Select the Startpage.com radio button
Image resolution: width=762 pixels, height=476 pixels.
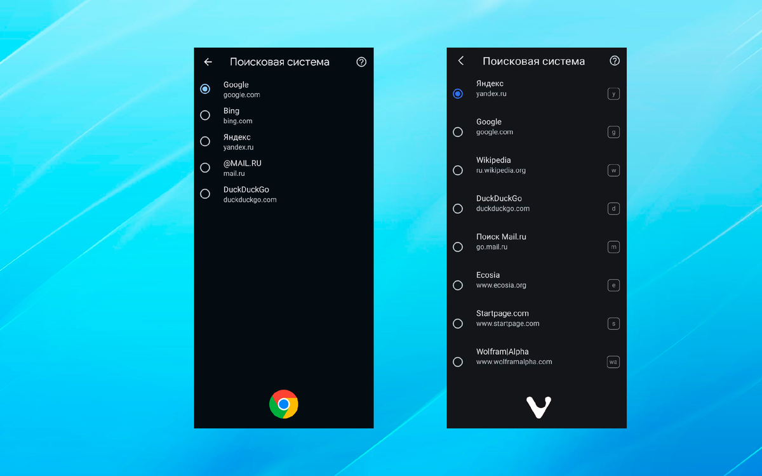point(458,324)
